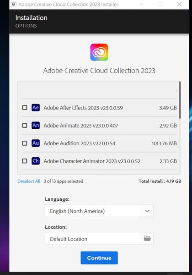Select the Adobe After Effects 2023 v23.0.0.59 text
This screenshot has width=192, height=275.
83,108
